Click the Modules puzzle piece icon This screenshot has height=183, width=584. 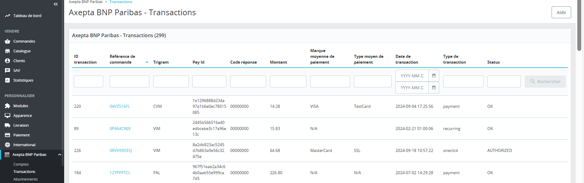7,106
